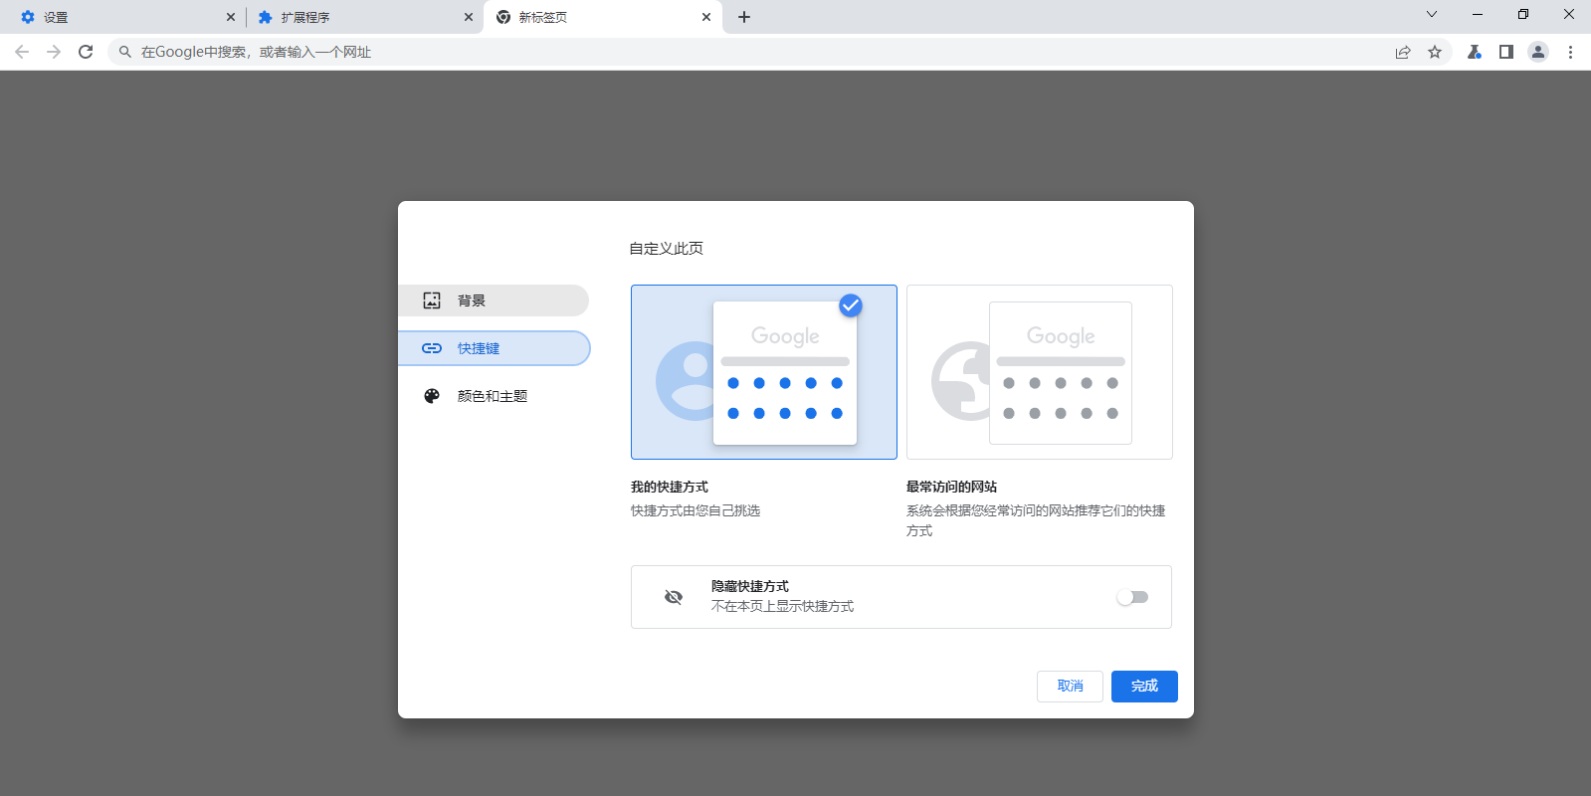Open Chrome Labs flask icon
Viewport: 1591px width, 796px height.
1475,52
